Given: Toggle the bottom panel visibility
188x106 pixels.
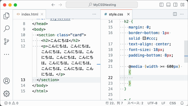Looking at the screenshot, I should [x=168, y=5].
